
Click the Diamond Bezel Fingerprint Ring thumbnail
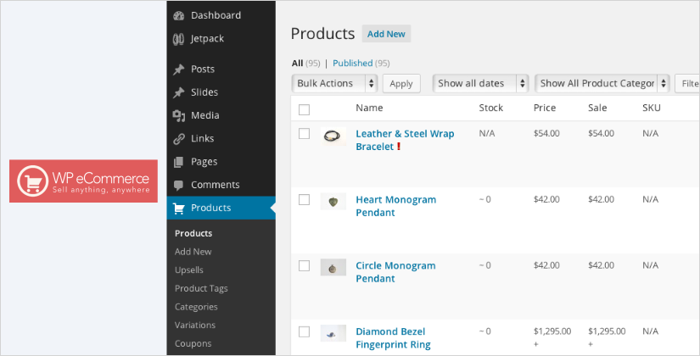(x=333, y=333)
